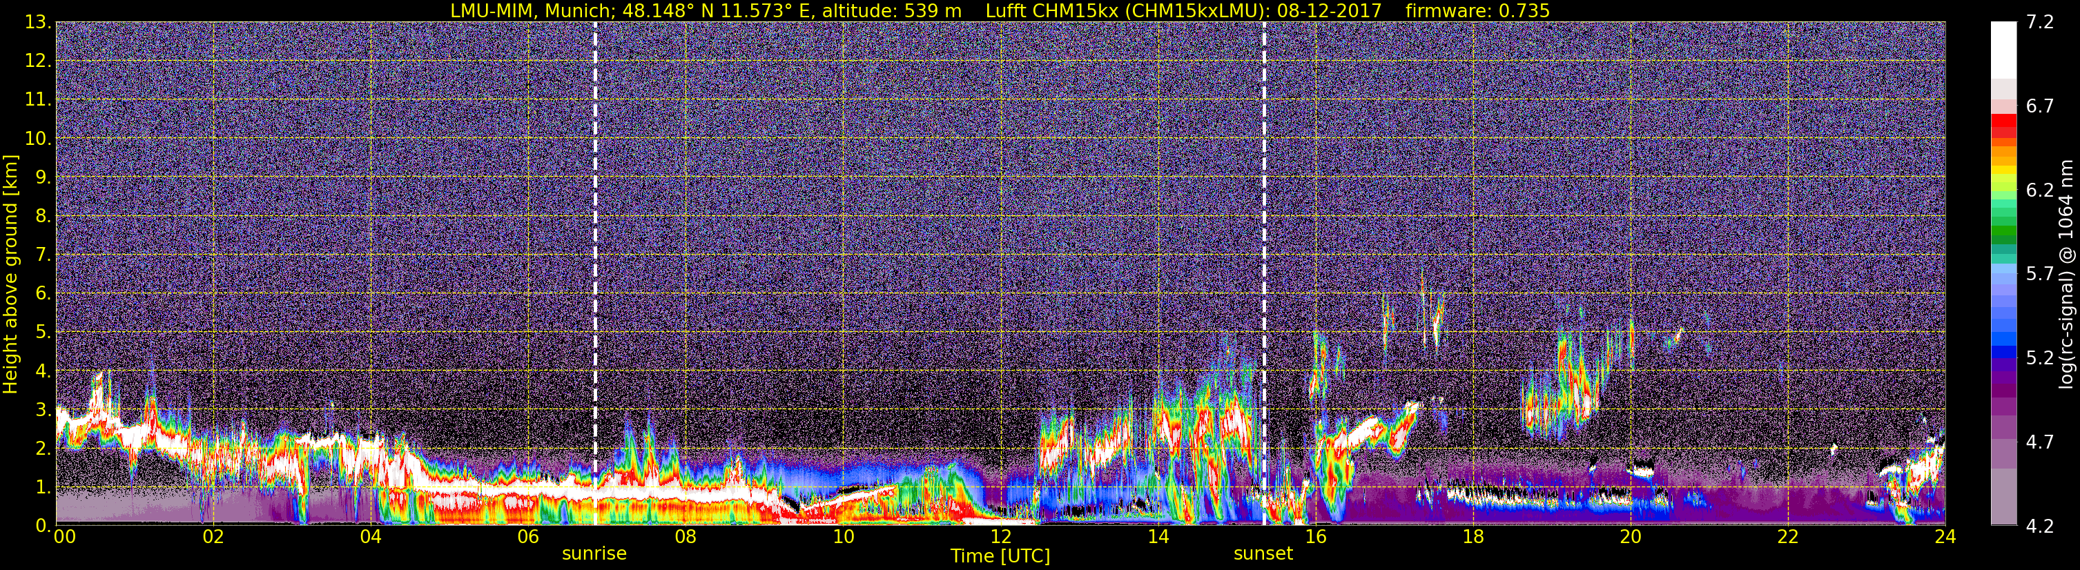2080x570 pixels.
Task: Click the time axis tick label 12
Action: click(x=1000, y=538)
